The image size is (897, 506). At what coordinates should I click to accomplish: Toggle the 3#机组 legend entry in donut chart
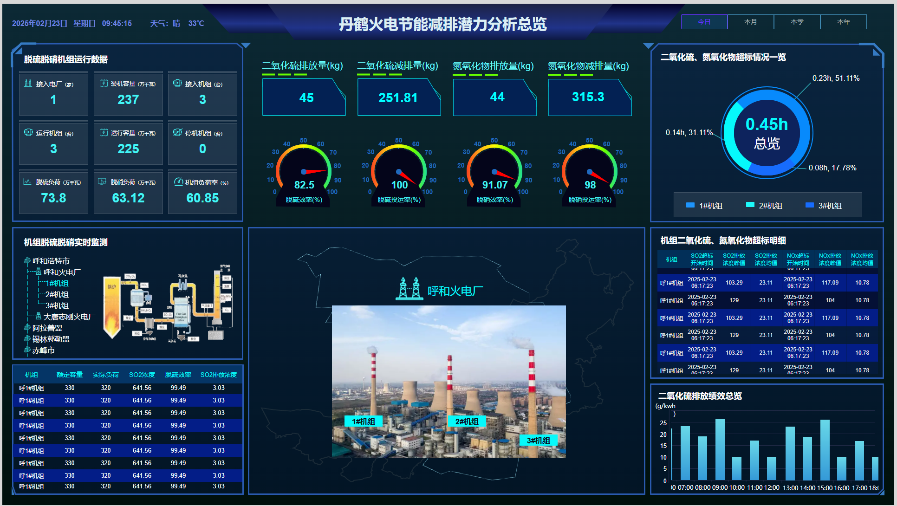[x=824, y=205]
